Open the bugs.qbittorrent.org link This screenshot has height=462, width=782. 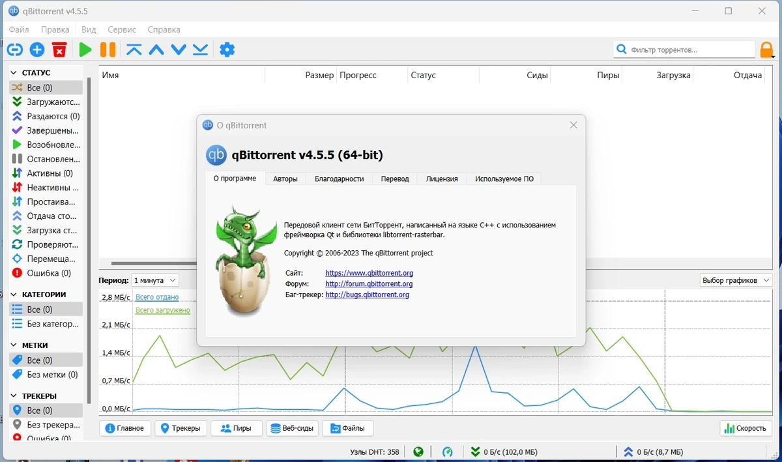click(x=367, y=295)
